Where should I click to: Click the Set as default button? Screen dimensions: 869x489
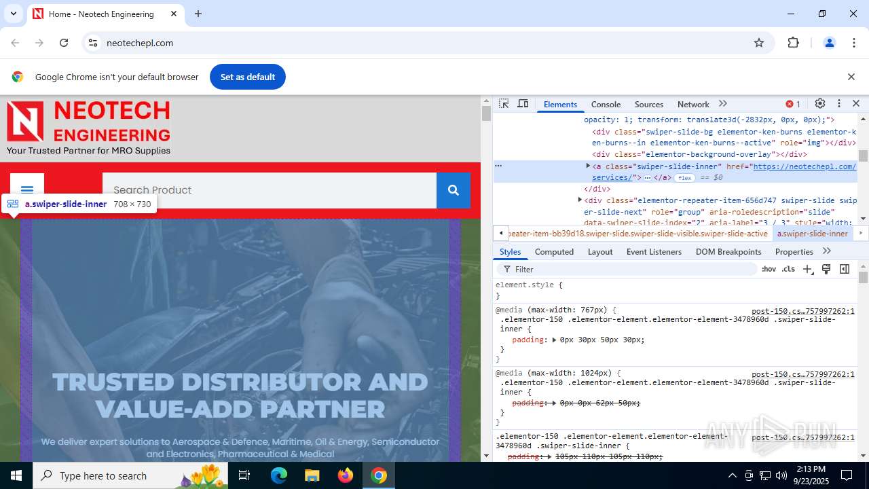[247, 77]
